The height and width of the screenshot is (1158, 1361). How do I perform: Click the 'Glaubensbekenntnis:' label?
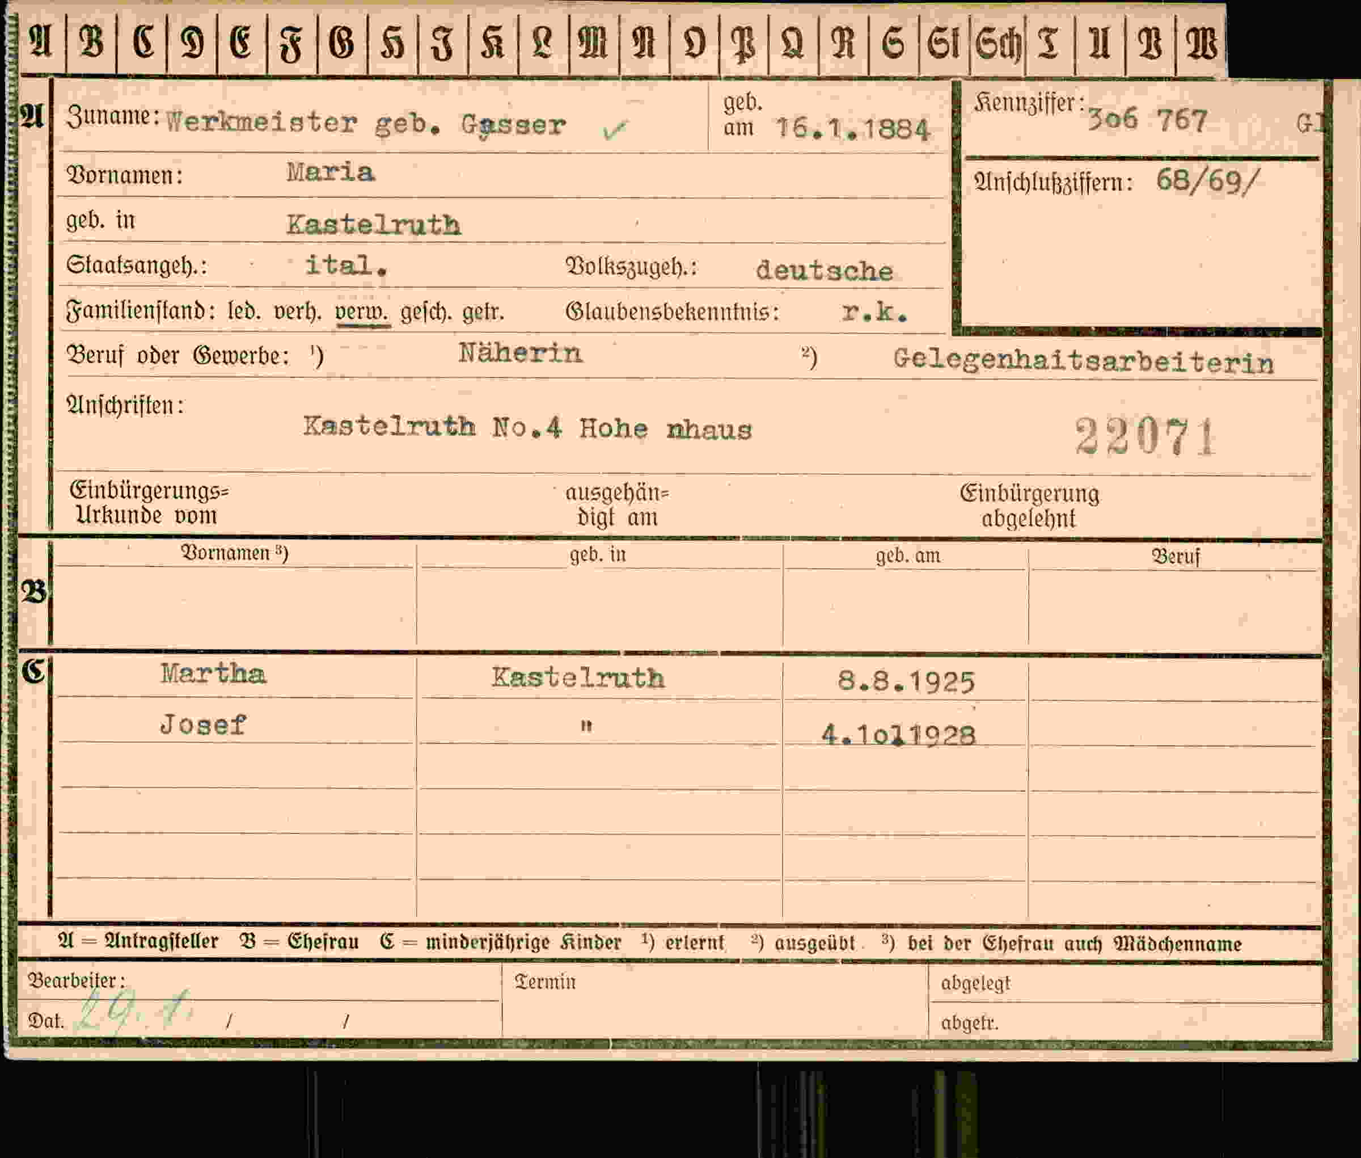tap(673, 312)
